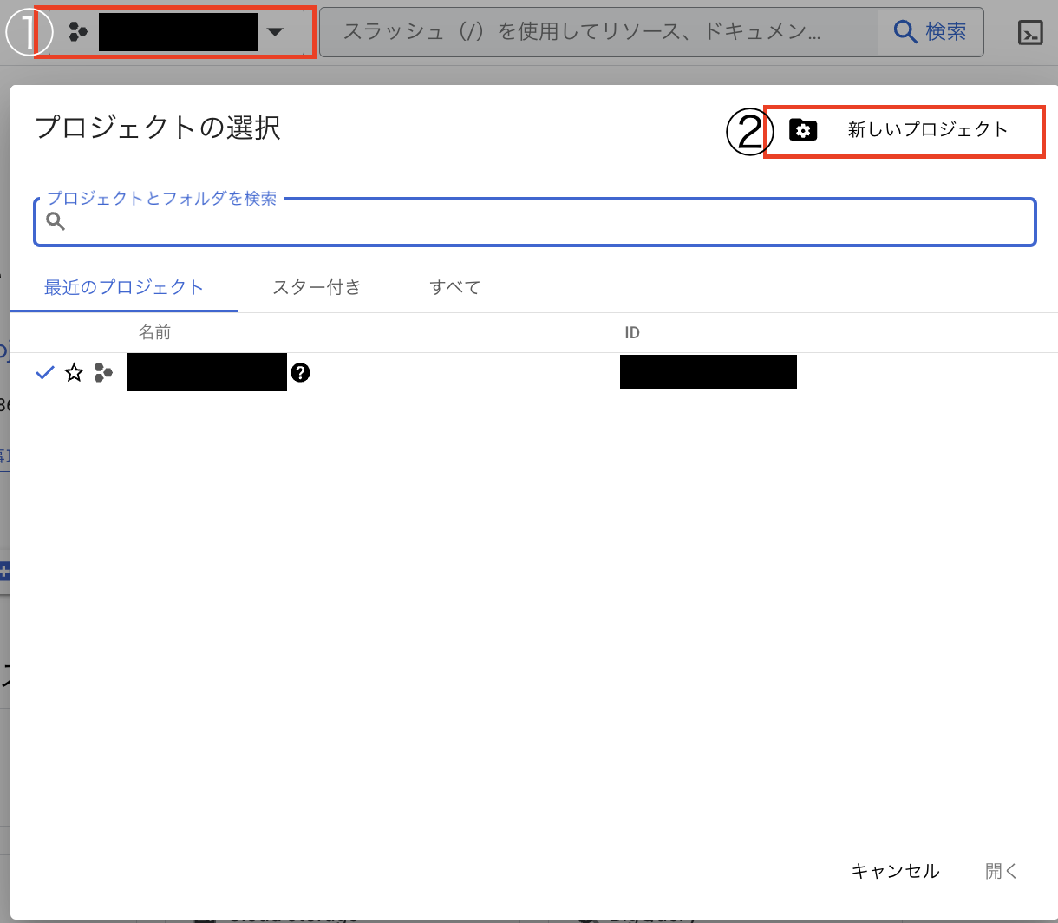Click the blue checkmark on project row
This screenshot has height=923, width=1058.
[x=44, y=373]
